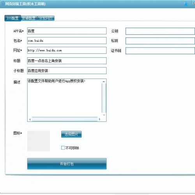This screenshot has width=195, height=195.
Task: Click the description box scroll-up arrow
Action: click(x=104, y=82)
